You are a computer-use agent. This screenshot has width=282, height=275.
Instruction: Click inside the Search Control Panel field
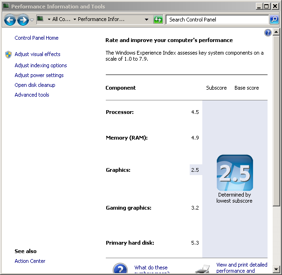(x=217, y=20)
